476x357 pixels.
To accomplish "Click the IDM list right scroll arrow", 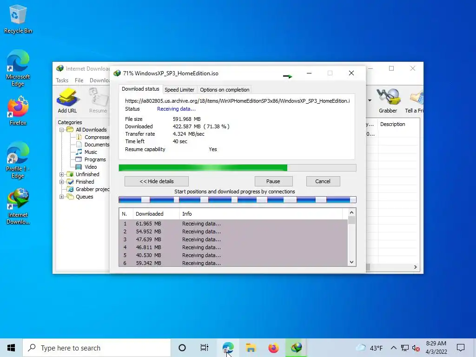I will tap(415, 267).
